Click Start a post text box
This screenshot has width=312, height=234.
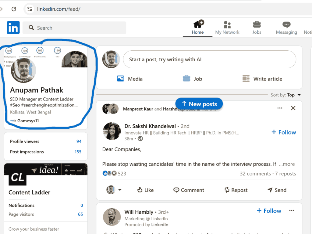coord(209,59)
